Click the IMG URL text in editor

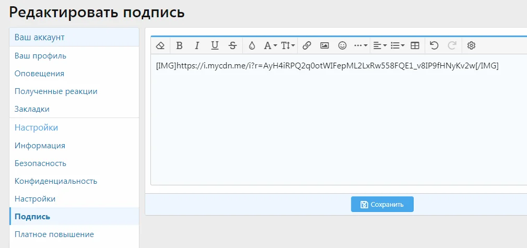click(x=327, y=66)
